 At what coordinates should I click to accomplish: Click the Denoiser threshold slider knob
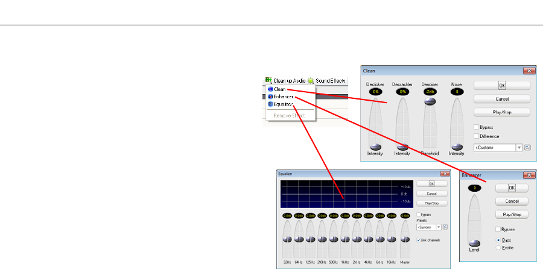[x=430, y=101]
